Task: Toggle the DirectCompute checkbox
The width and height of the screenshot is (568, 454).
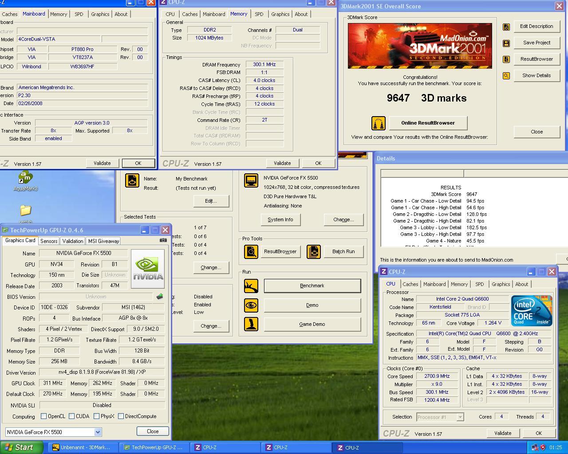Action: [121, 416]
